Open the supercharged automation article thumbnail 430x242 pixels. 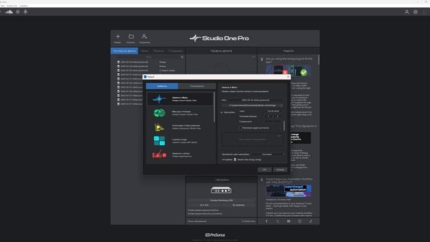tap(288, 191)
